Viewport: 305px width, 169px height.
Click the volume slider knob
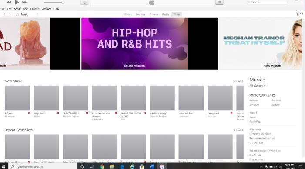pos(63,2)
